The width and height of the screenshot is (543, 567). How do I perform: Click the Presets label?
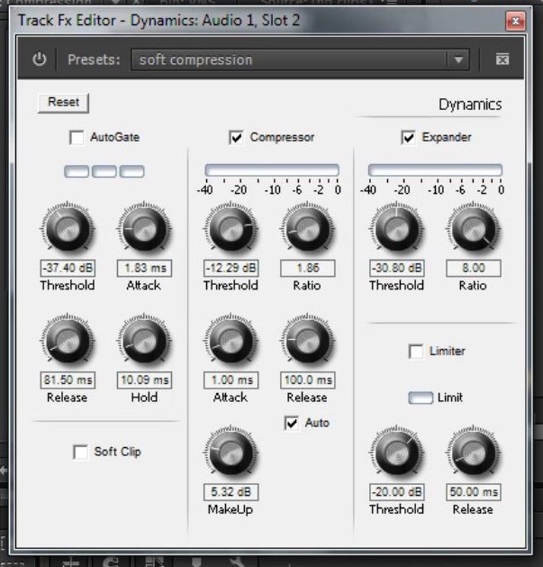click(94, 59)
